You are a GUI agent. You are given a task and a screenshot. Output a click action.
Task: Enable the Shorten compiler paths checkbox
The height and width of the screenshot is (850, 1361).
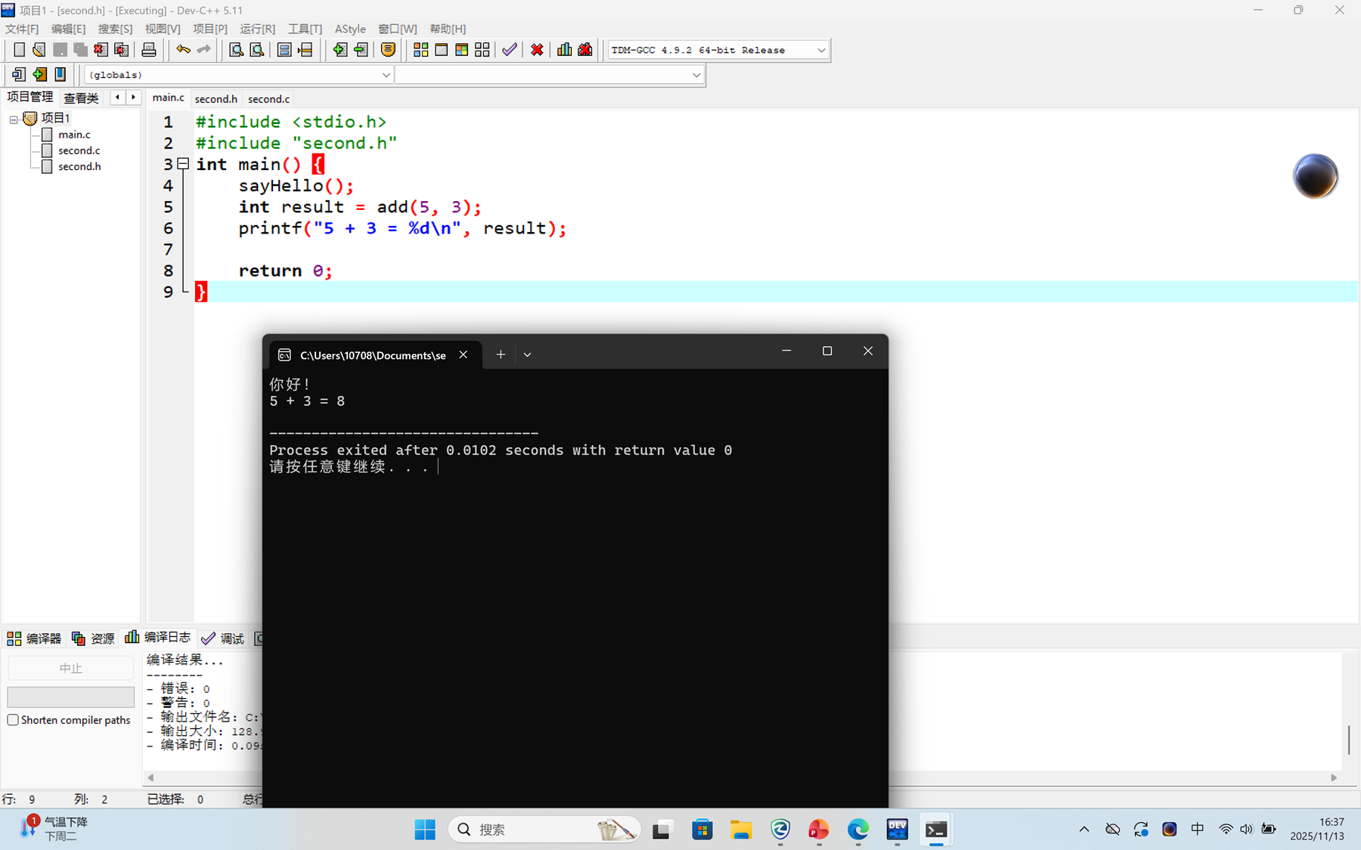[x=13, y=720]
